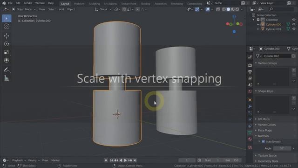Open the Scene properties tab
The width and height of the screenshot is (298, 168).
click(x=250, y=85)
